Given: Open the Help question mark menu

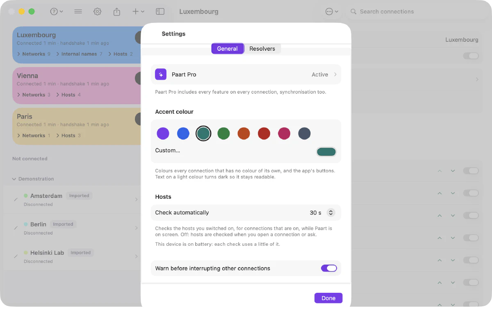Looking at the screenshot, I should [56, 11].
